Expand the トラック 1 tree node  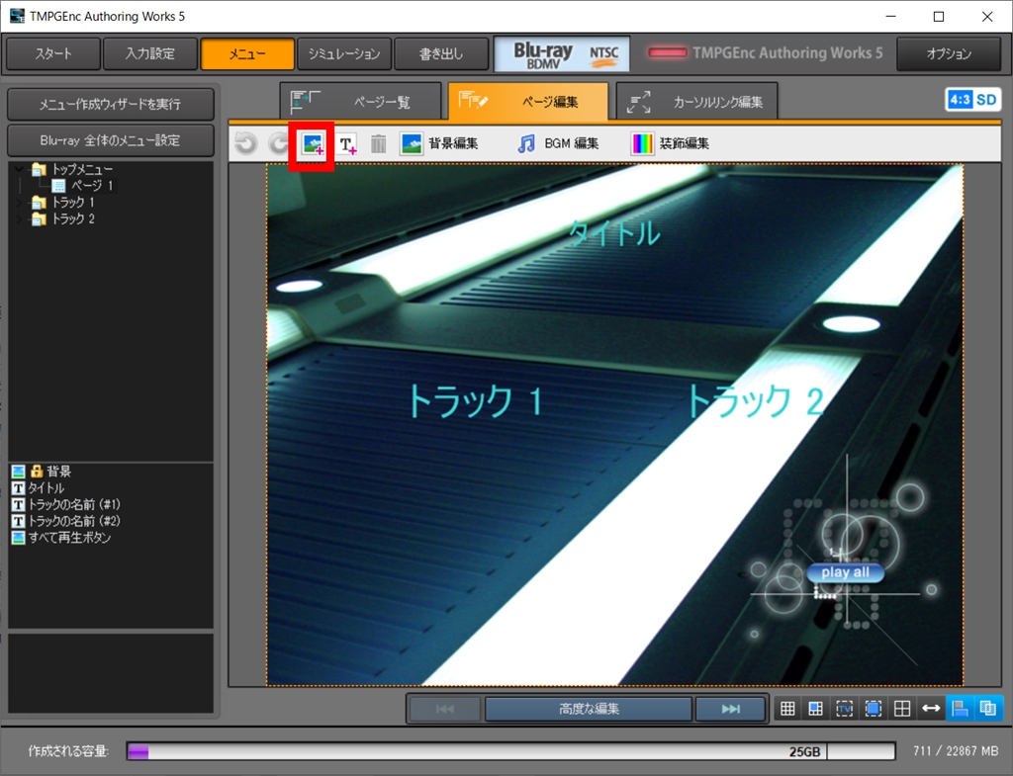(x=19, y=203)
